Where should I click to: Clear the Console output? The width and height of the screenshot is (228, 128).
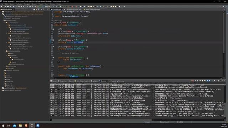coord(200,81)
